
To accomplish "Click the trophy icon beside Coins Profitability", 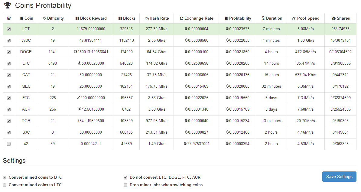I will tap(8, 5).
